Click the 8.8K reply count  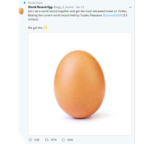pyautogui.click(x=37, y=140)
